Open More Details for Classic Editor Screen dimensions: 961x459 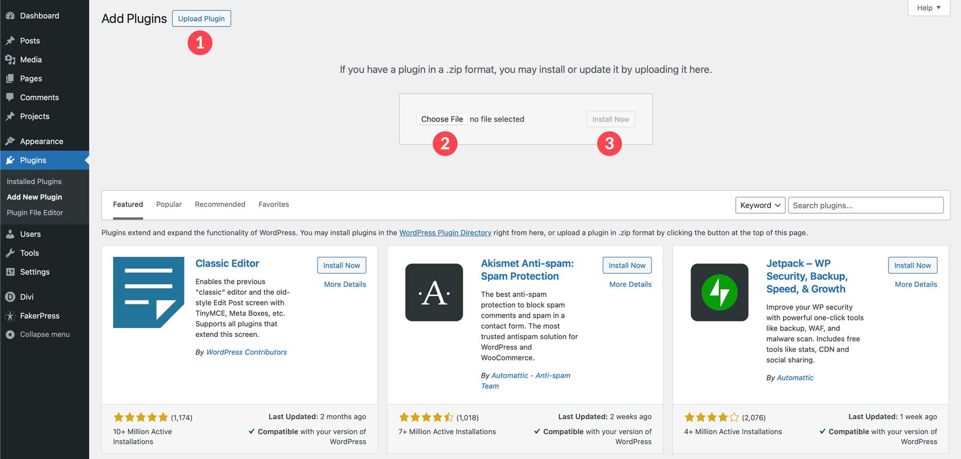coord(345,285)
